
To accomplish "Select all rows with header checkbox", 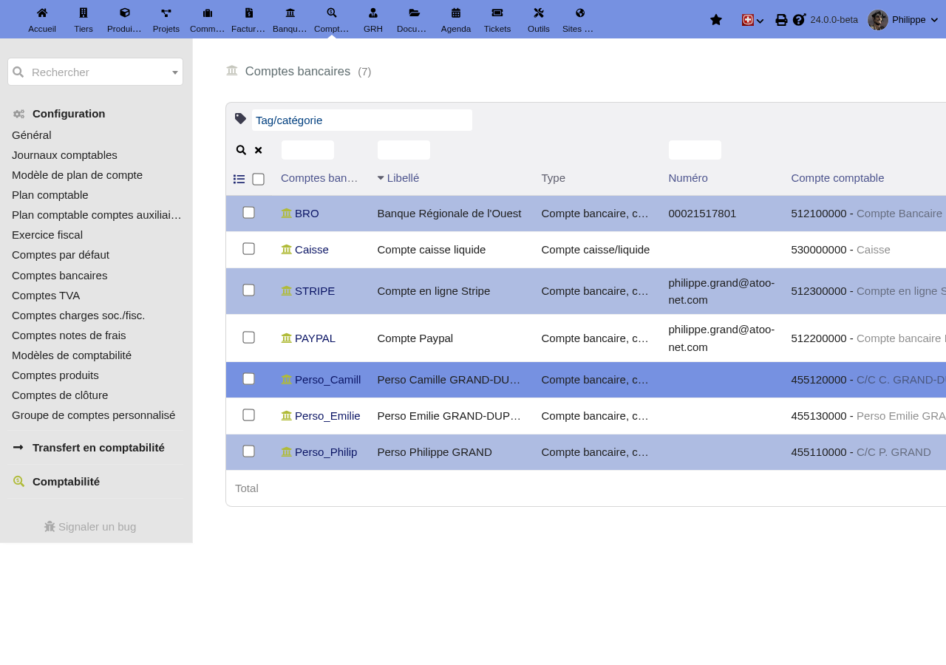I will pyautogui.click(x=258, y=179).
